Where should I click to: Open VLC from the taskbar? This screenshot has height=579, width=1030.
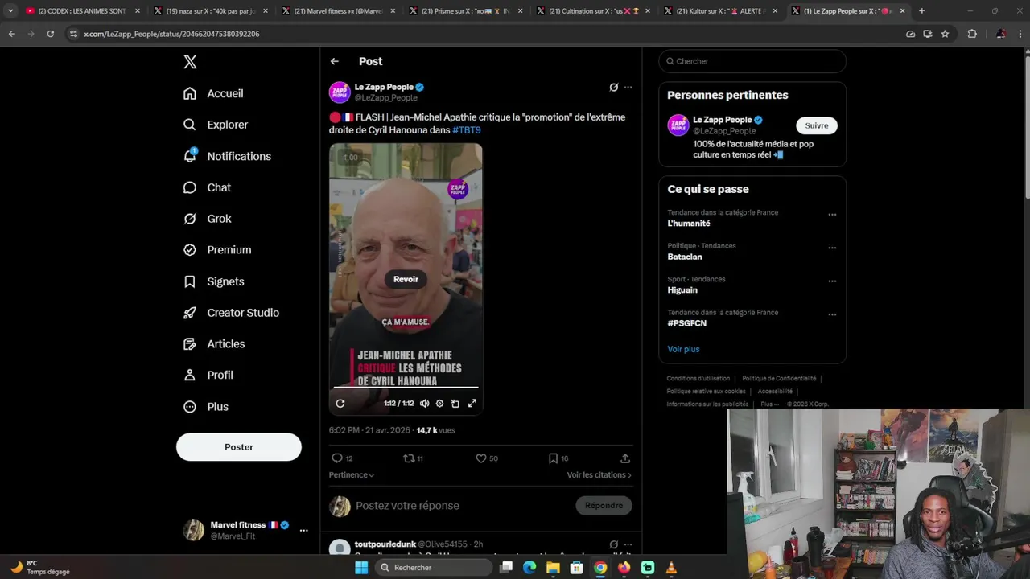point(671,568)
